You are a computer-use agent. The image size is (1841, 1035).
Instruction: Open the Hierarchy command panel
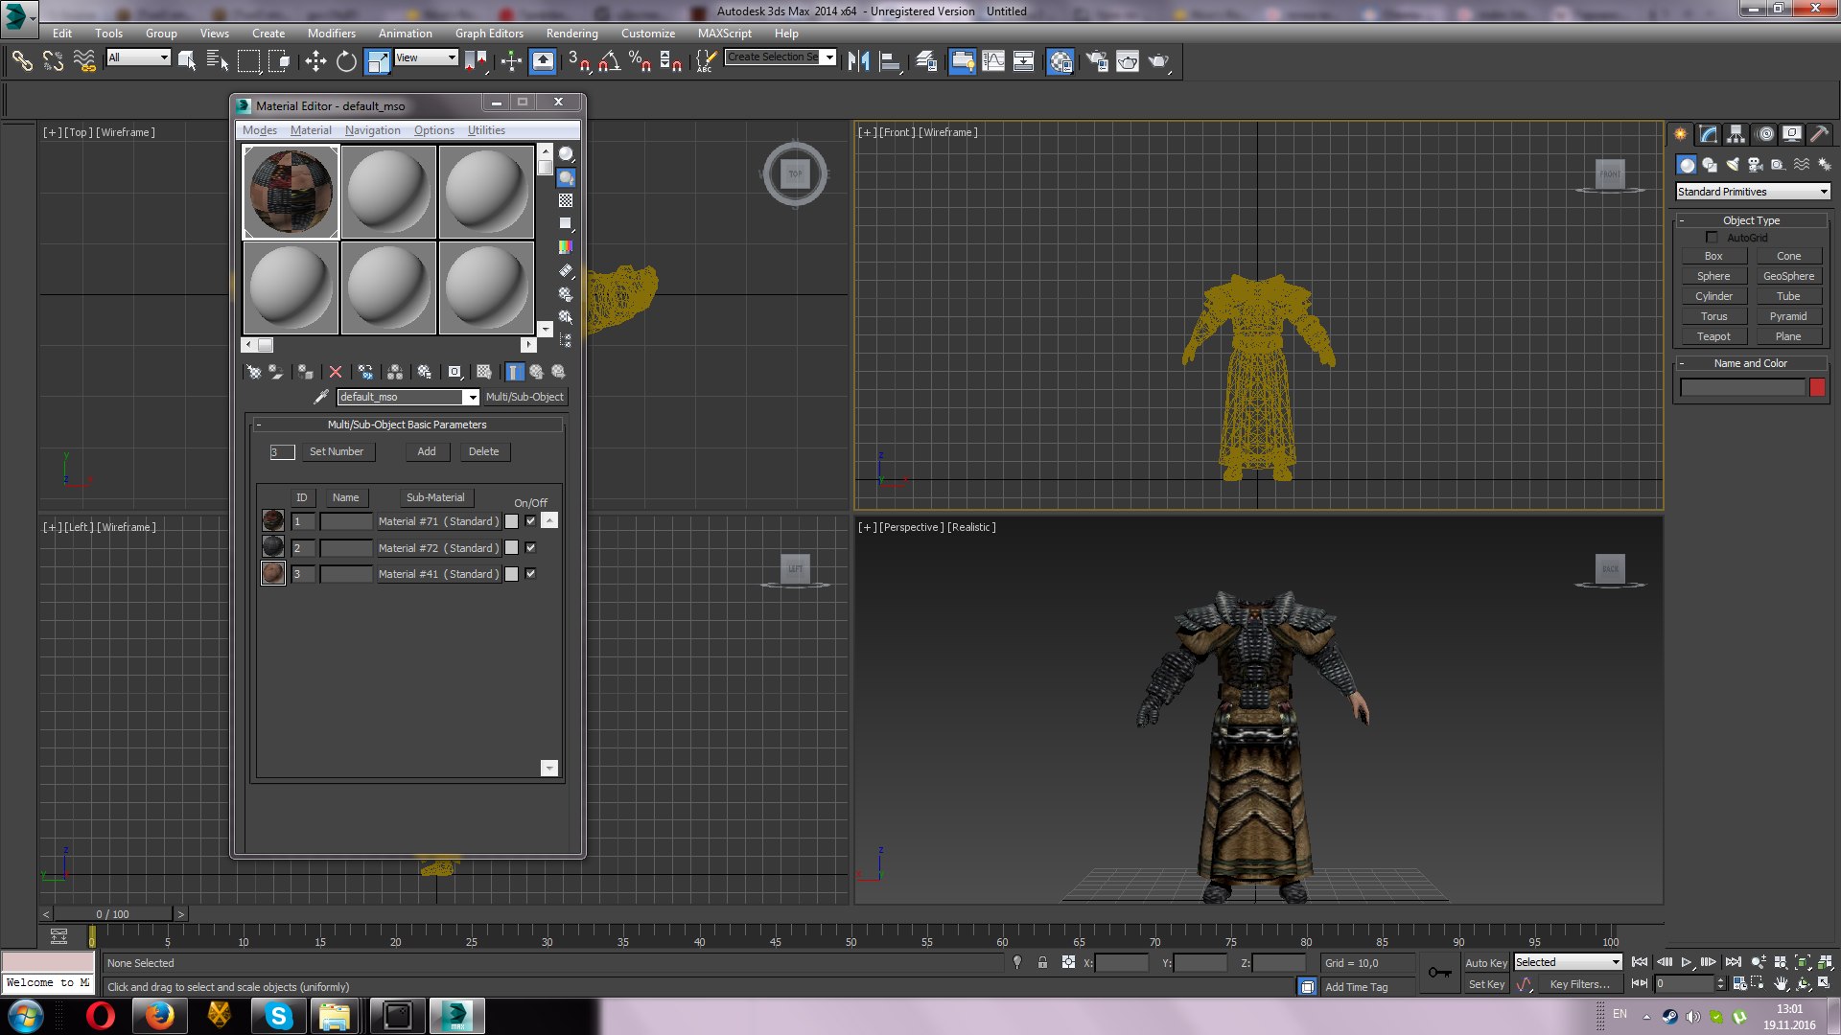(x=1736, y=134)
